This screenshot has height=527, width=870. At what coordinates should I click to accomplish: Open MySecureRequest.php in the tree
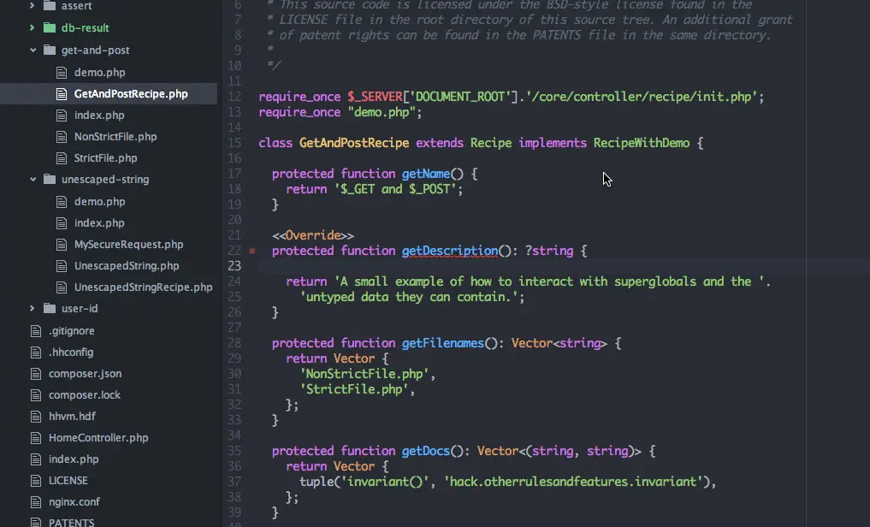tap(128, 245)
